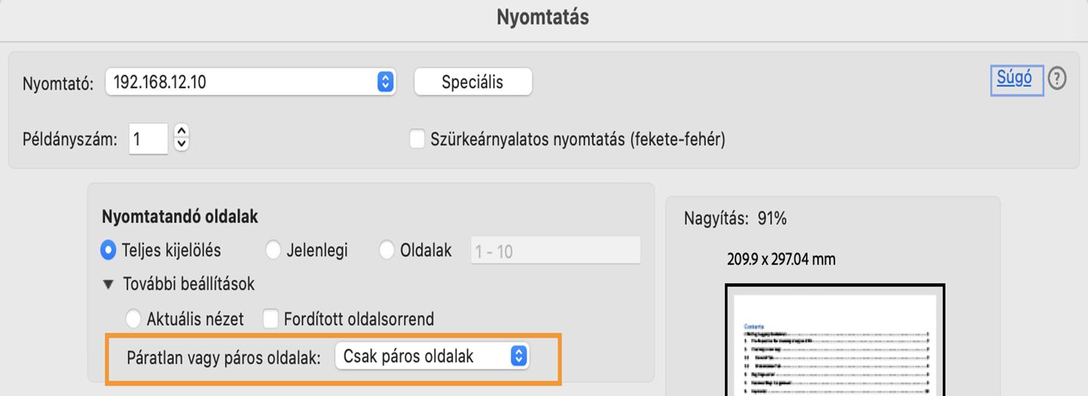Choose the Oldalak radio button

click(387, 250)
